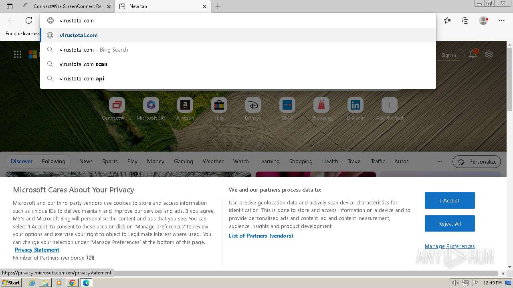Open the Health category

330,161
